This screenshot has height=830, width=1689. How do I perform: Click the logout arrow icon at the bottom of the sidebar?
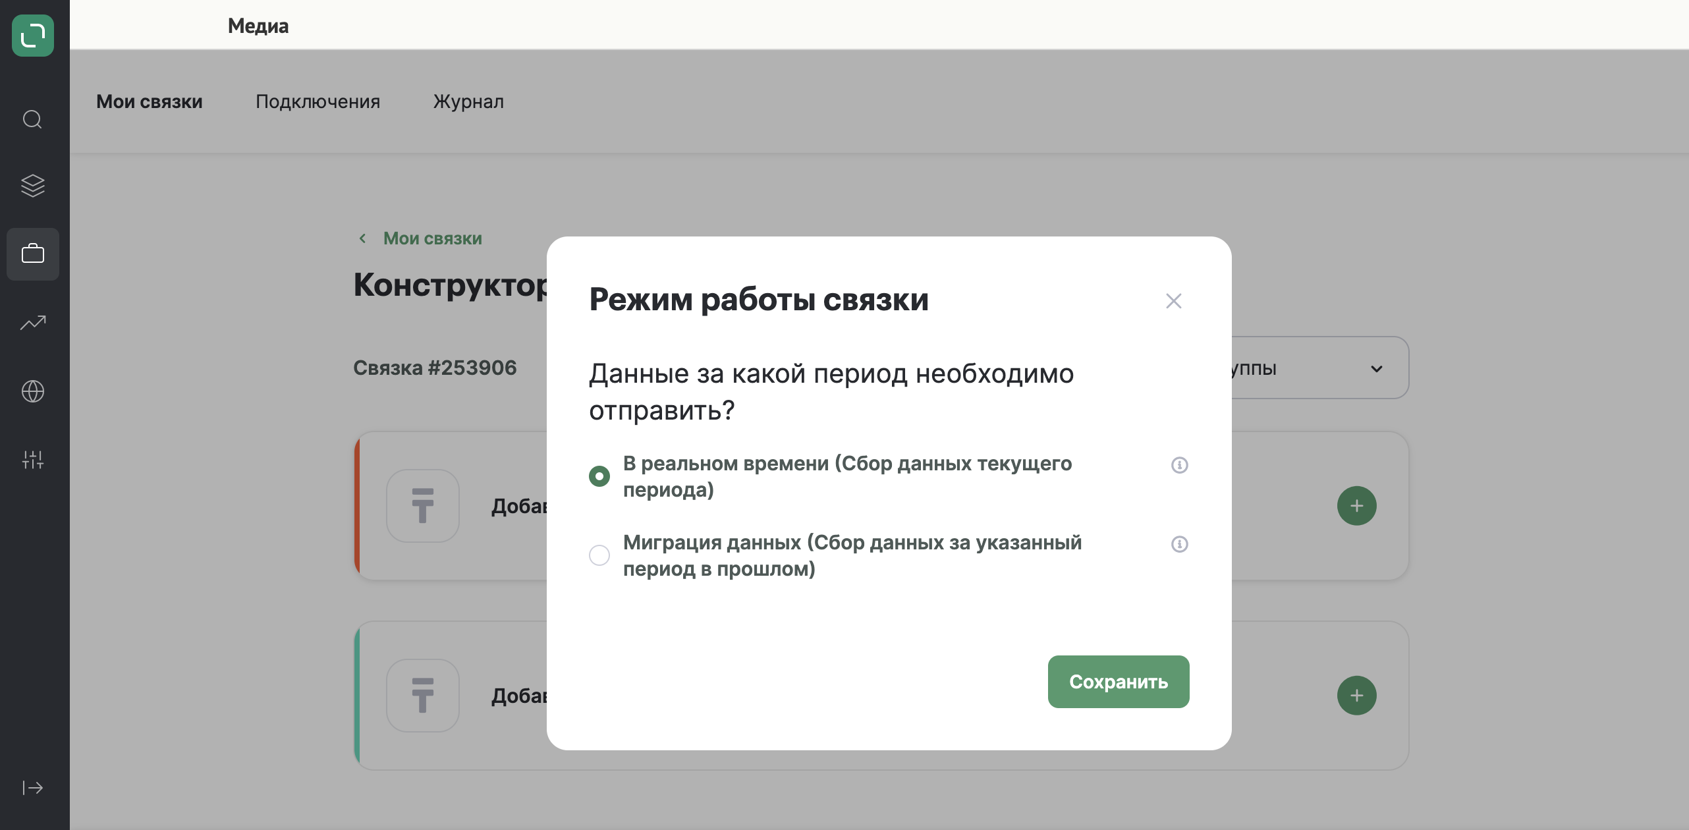point(33,788)
